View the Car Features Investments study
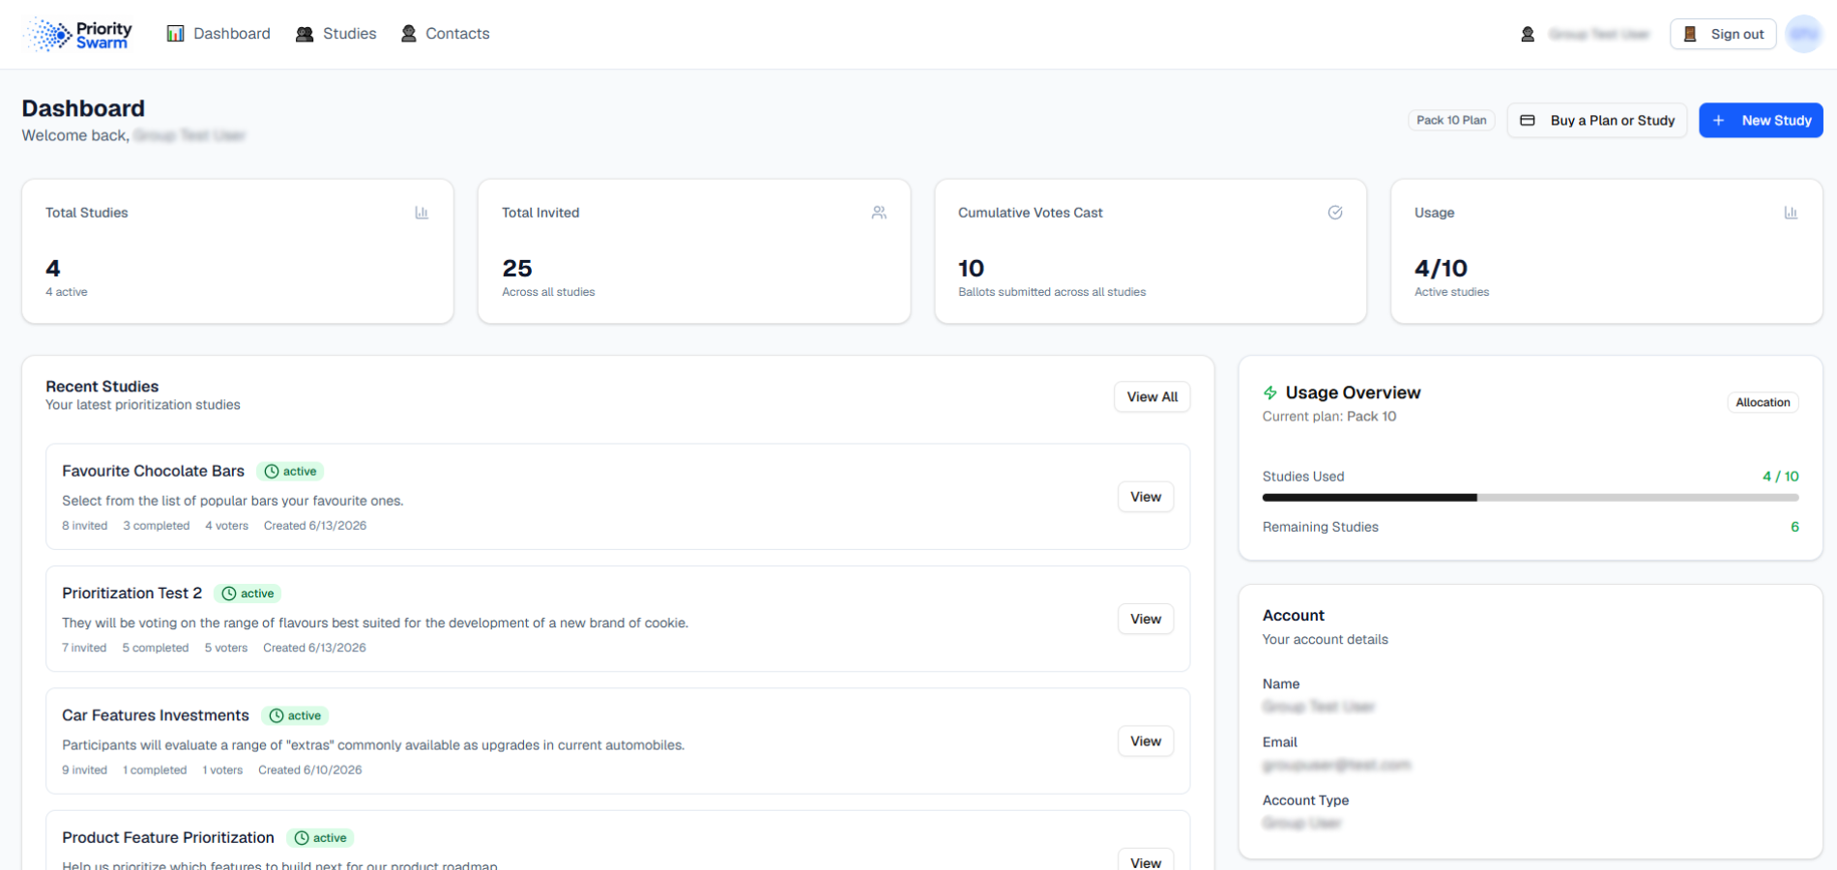 1146,741
